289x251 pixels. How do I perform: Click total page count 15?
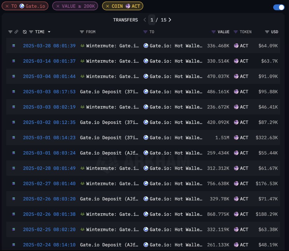coord(164,20)
